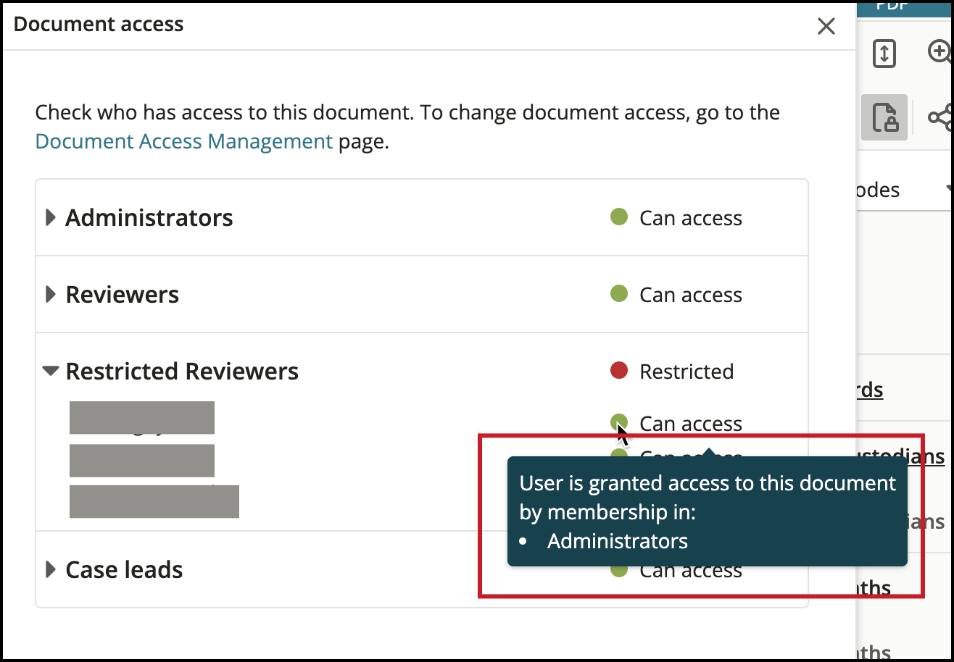Click the share icon in toolbar
The height and width of the screenshot is (662, 954).
pos(940,117)
